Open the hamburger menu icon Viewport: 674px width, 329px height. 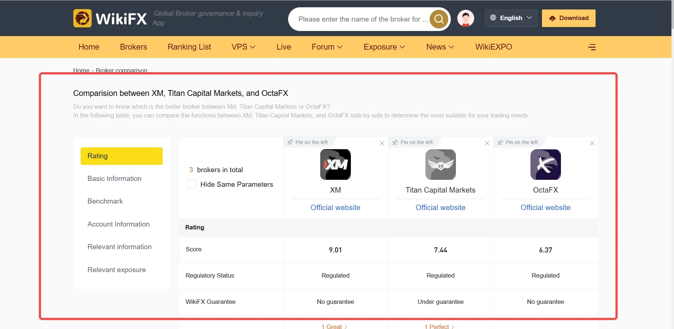tap(592, 47)
